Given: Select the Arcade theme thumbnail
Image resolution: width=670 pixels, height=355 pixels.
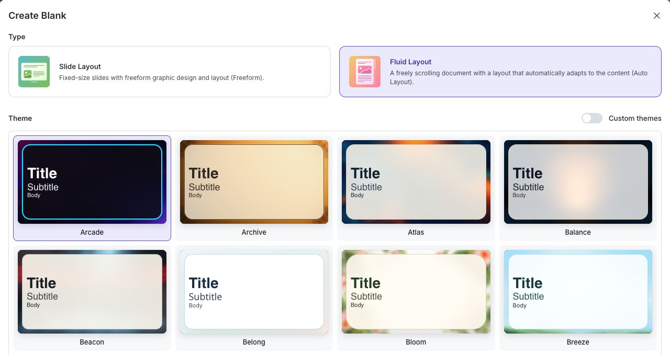Looking at the screenshot, I should click(x=92, y=182).
